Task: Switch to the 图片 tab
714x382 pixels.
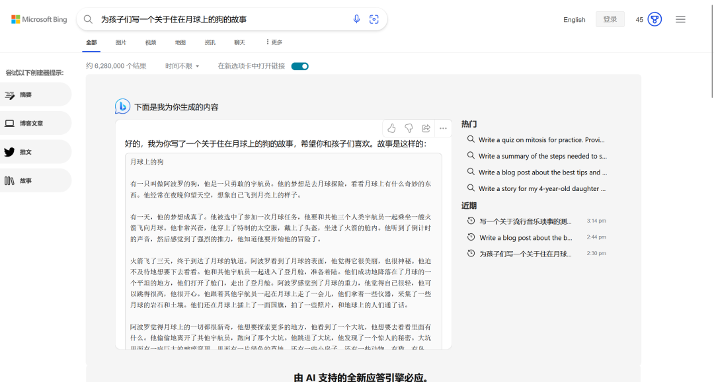Action: click(x=121, y=42)
